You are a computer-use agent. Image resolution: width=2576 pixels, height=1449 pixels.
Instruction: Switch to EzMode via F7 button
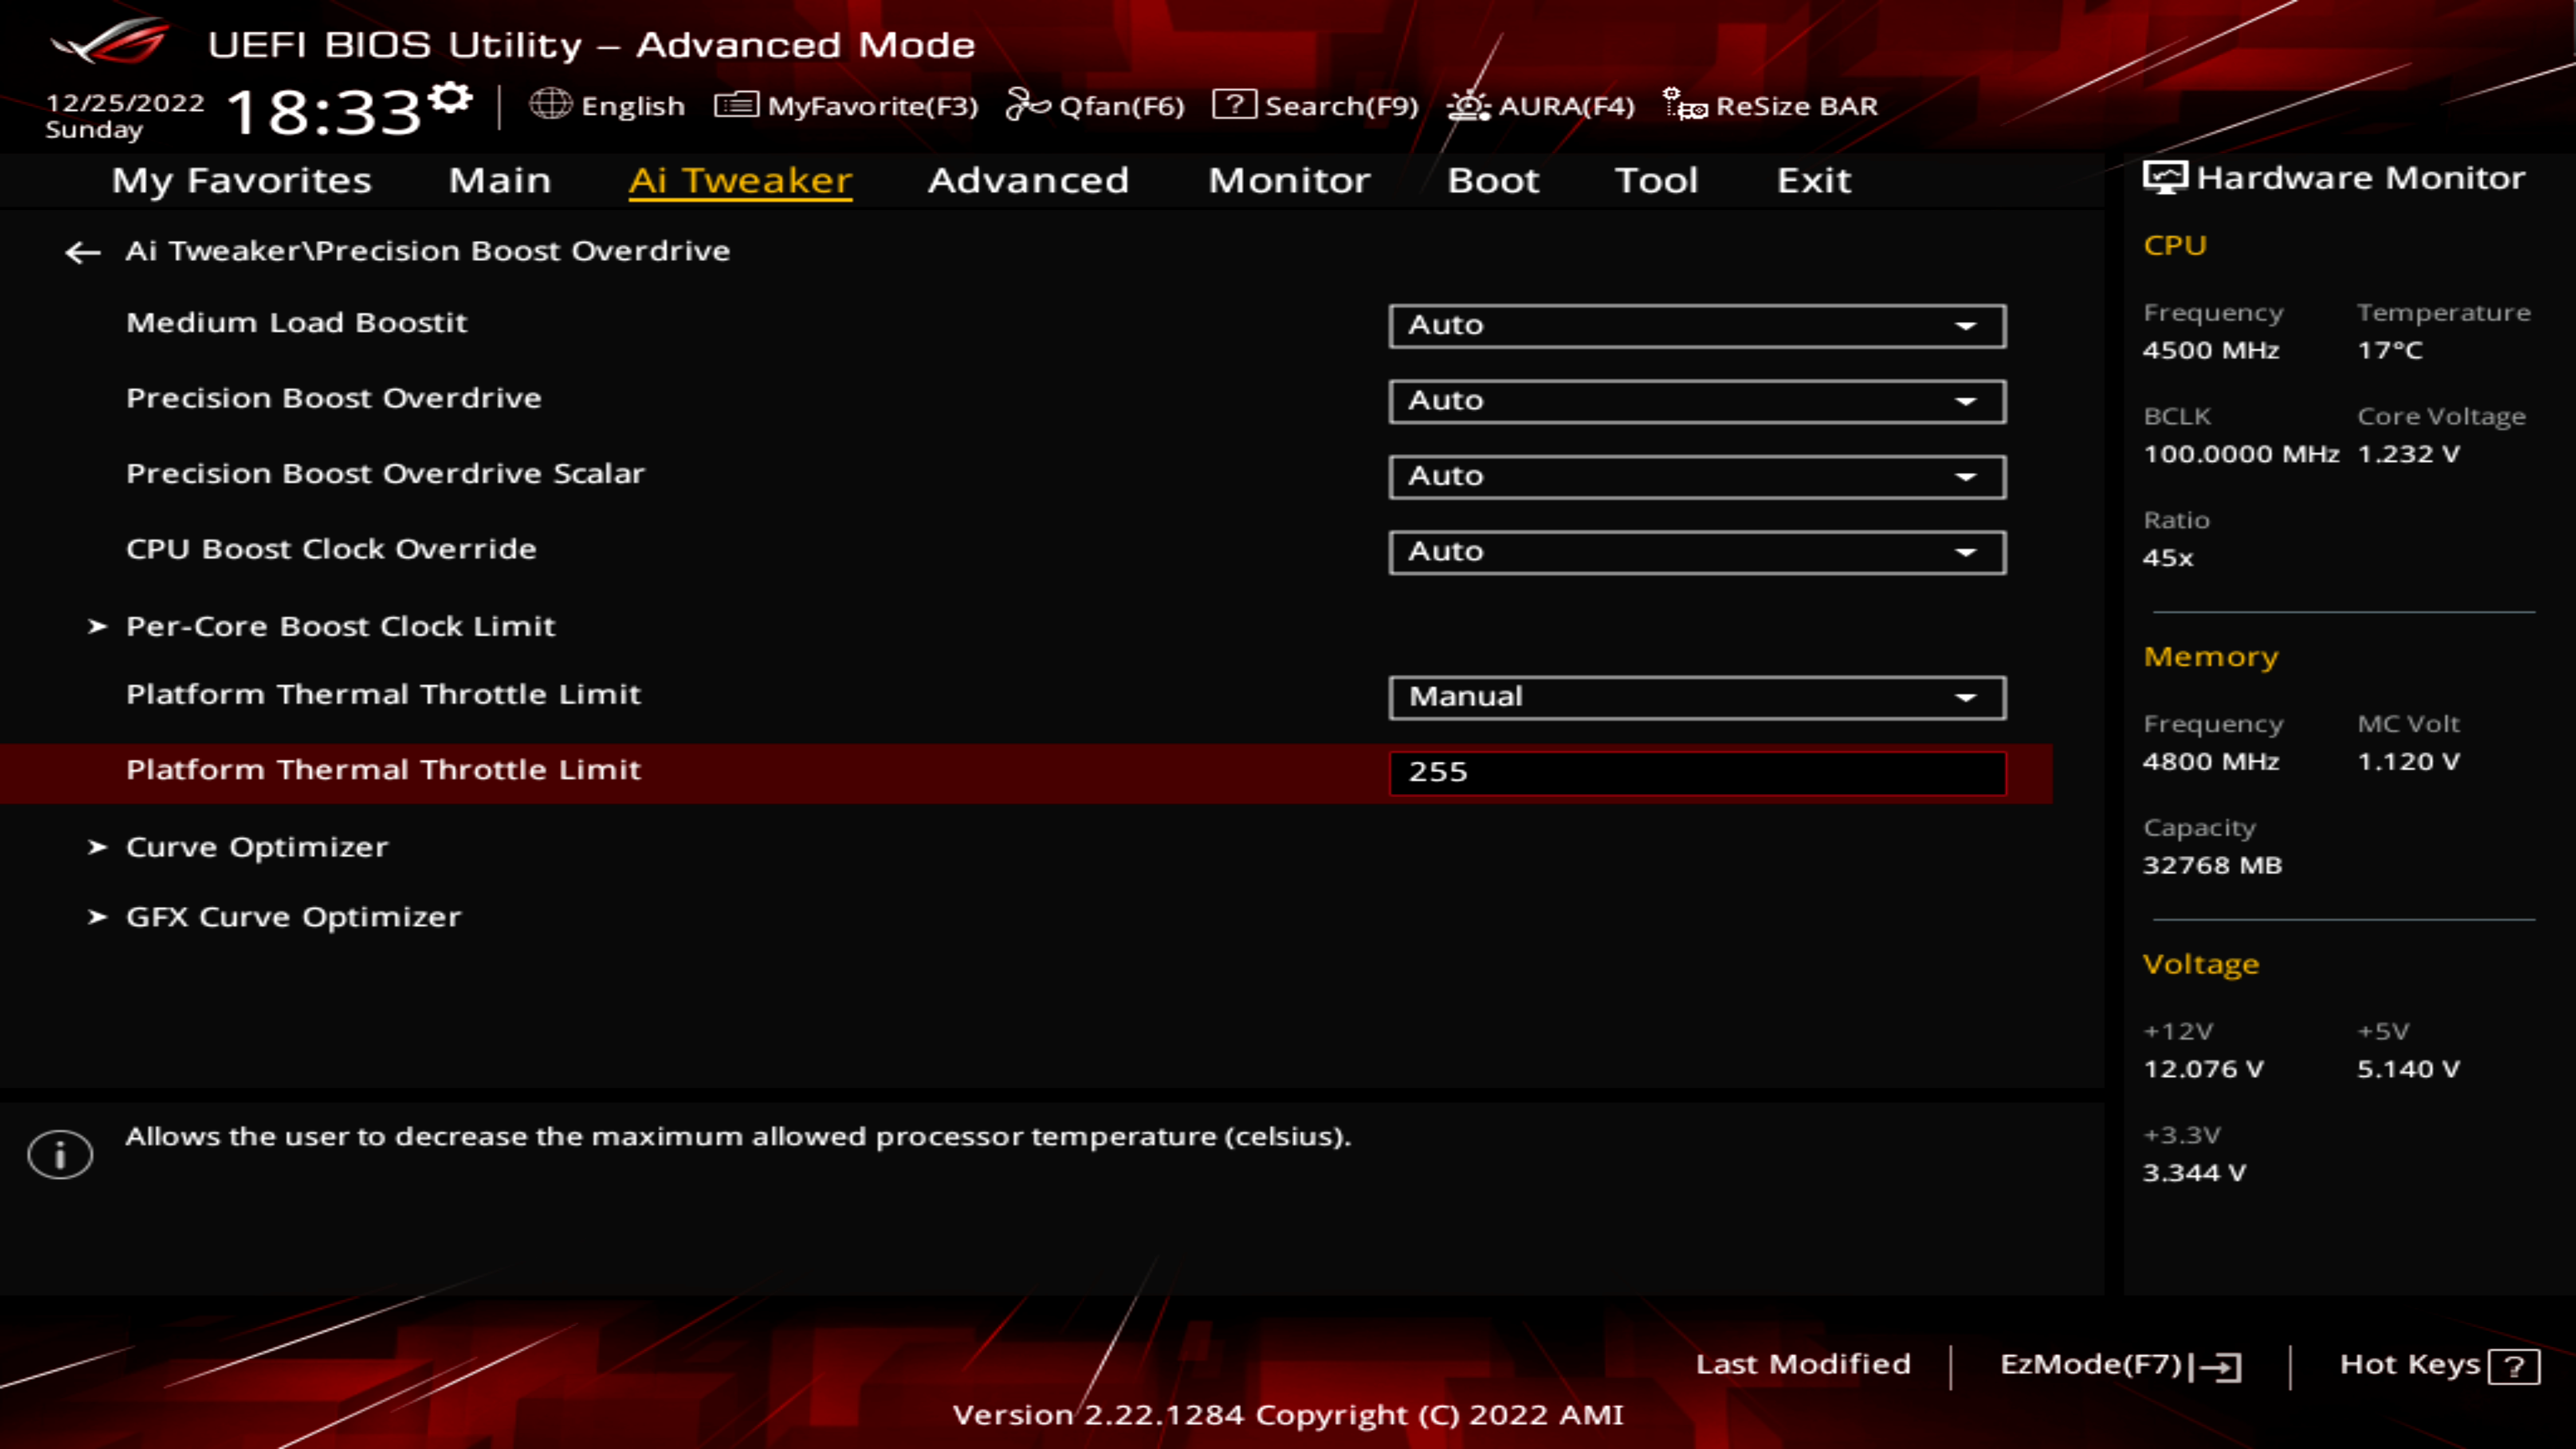(x=2120, y=1363)
